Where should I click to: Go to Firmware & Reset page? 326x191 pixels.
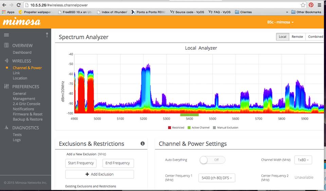[x=28, y=114]
